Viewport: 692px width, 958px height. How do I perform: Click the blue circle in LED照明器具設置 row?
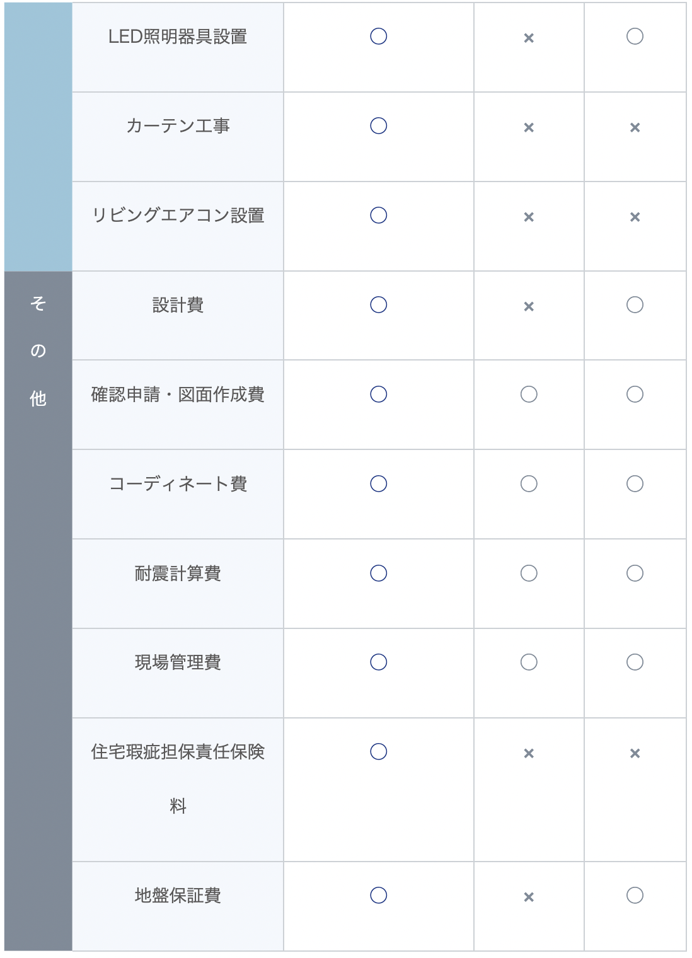(x=378, y=37)
